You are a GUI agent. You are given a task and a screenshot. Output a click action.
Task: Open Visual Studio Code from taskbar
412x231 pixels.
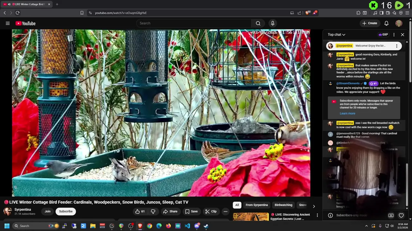click(187, 226)
